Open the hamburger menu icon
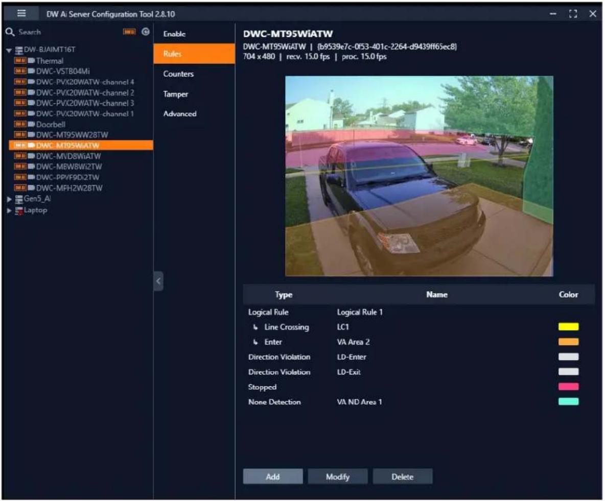Image resolution: width=605 pixels, height=501 pixels. (21, 13)
